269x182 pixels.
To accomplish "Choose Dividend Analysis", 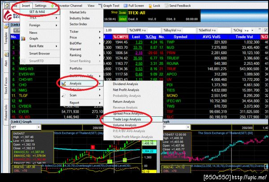I will coord(126,84).
